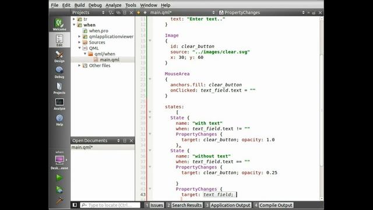Viewport: 373px width, 210px height.
Task: Open the Debug menu
Action: coord(95,5)
